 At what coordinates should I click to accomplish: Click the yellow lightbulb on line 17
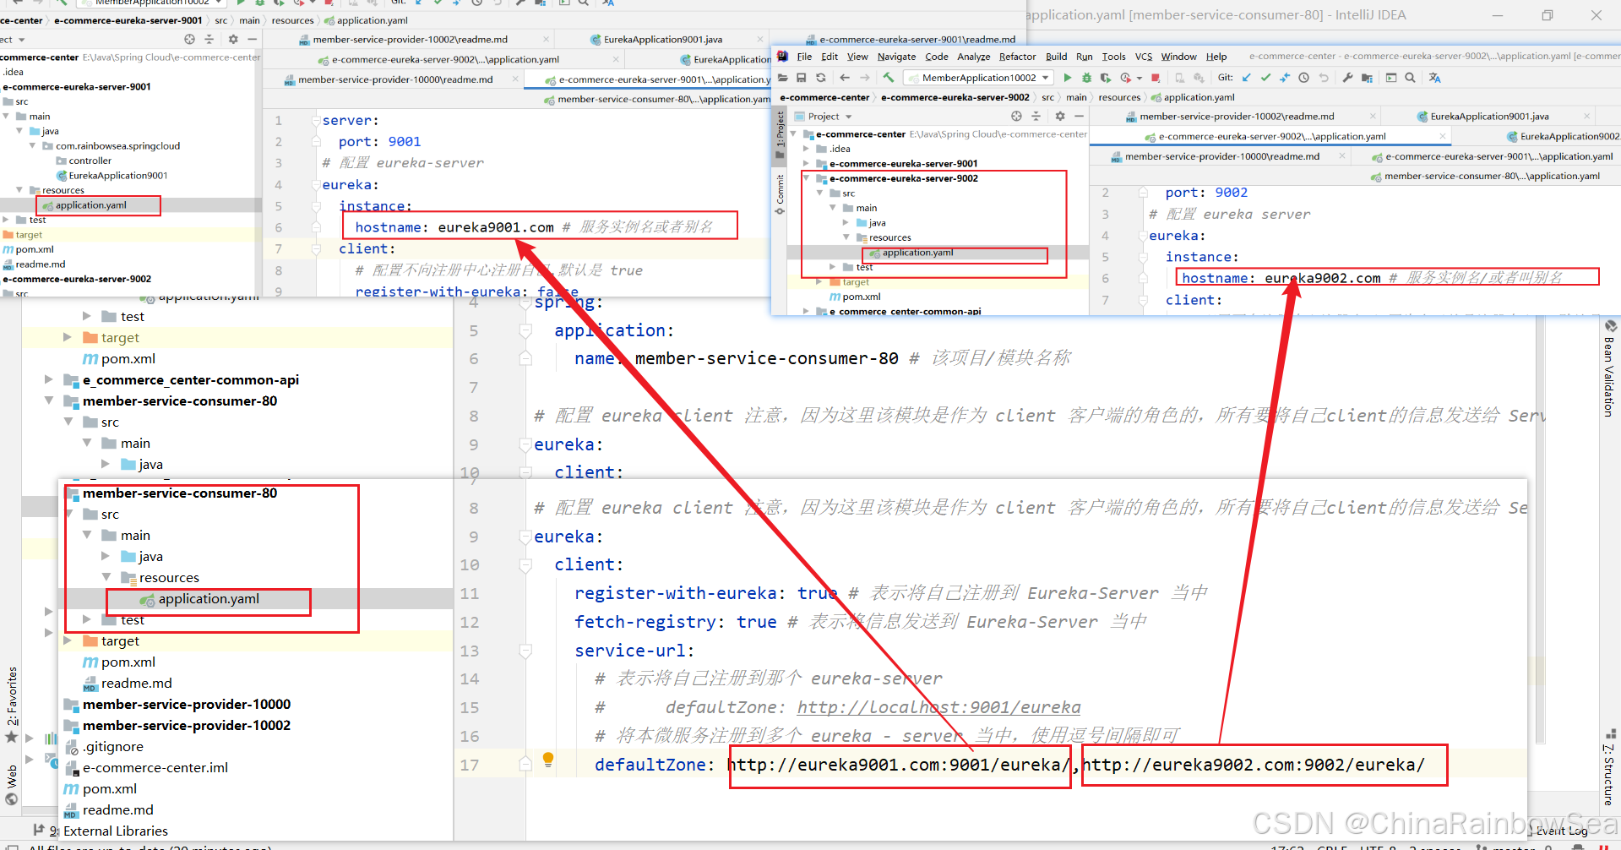click(547, 759)
